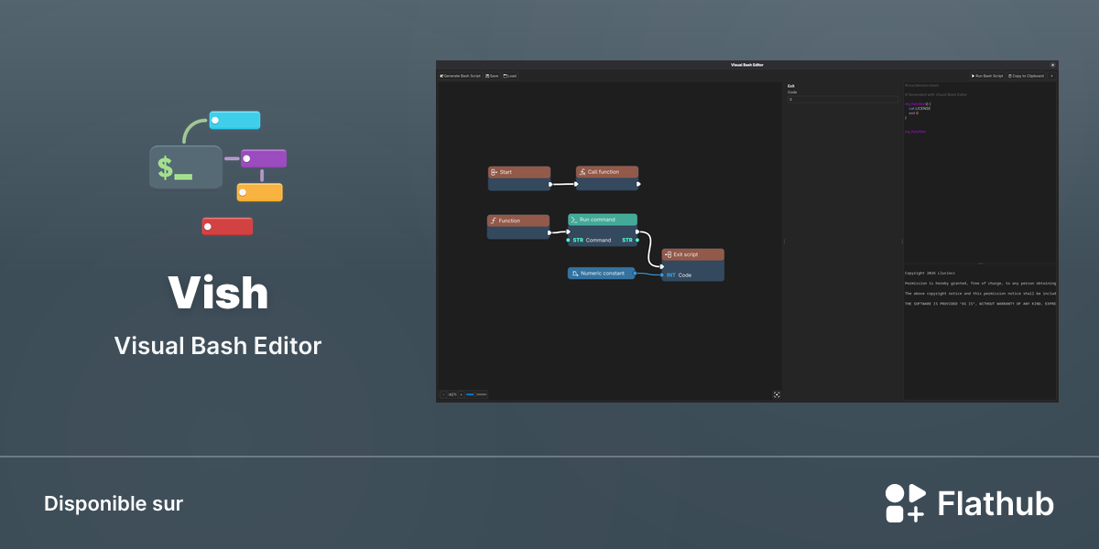Select the Exit script node header
Image resolution: width=1099 pixels, height=549 pixels.
tap(693, 254)
